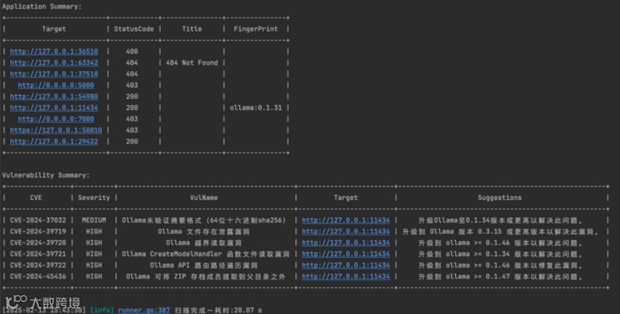Screen dimensions: 620x314
Task: Click the 'VulName' column header
Action: click(204, 198)
